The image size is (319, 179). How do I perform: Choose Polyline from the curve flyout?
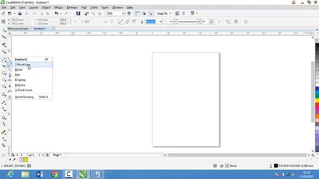pyautogui.click(x=30, y=85)
